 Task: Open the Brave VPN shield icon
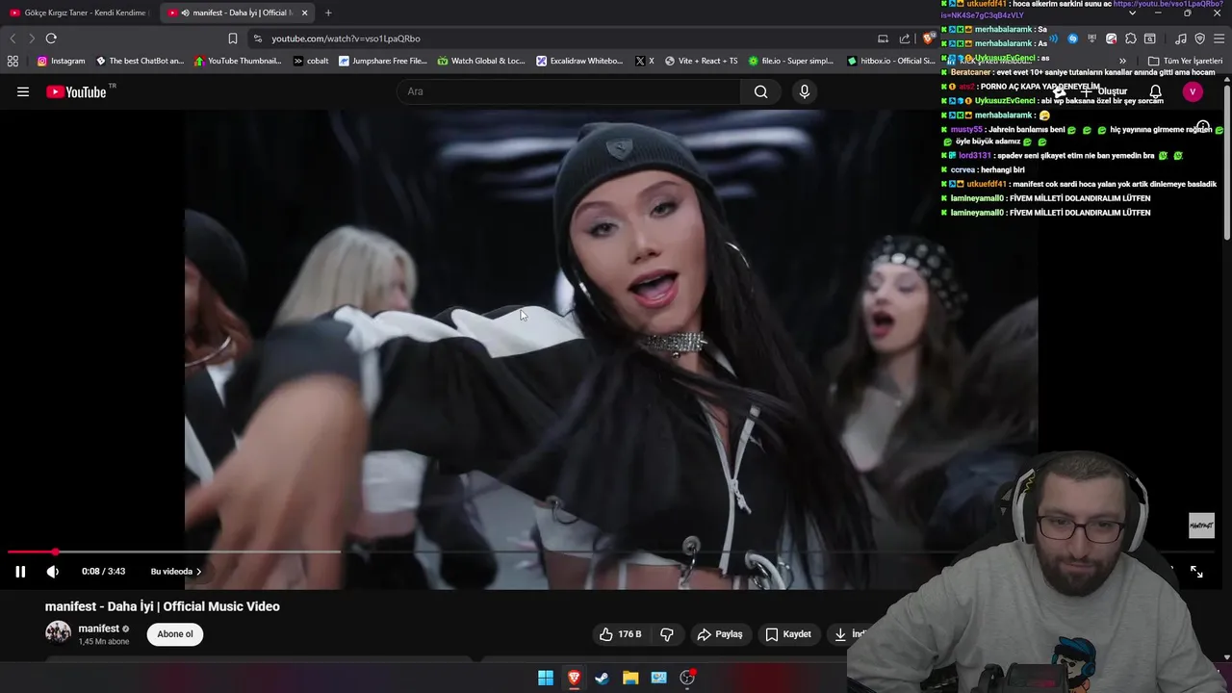pyautogui.click(x=1199, y=38)
